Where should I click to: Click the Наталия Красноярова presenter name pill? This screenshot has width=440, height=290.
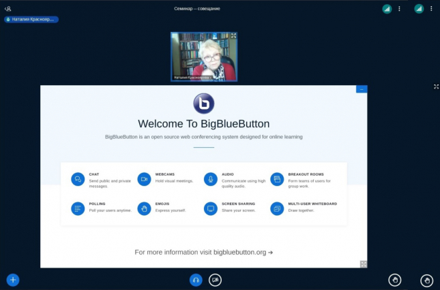pyautogui.click(x=31, y=20)
